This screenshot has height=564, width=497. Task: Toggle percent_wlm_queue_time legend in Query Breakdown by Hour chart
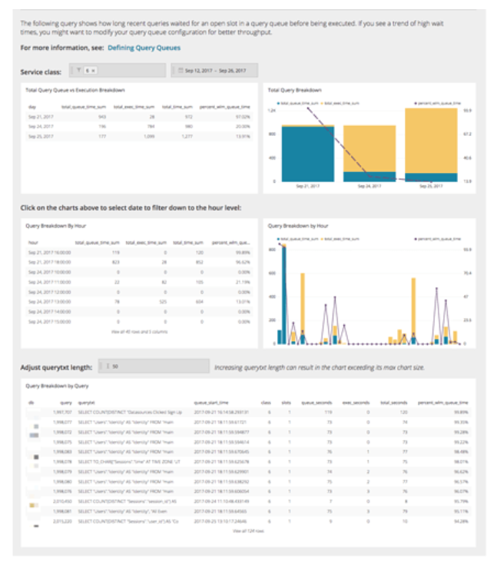point(437,239)
